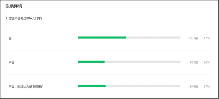Click the 不会，而且认为是"智商税" option label
The width and height of the screenshot is (219, 99).
[26, 87]
